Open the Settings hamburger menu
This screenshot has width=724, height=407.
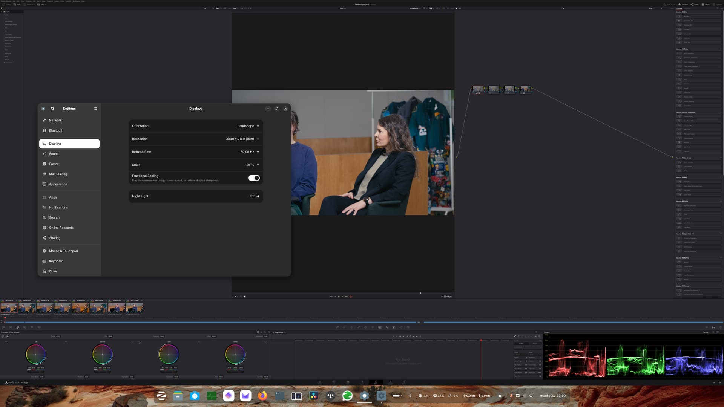pyautogui.click(x=95, y=109)
